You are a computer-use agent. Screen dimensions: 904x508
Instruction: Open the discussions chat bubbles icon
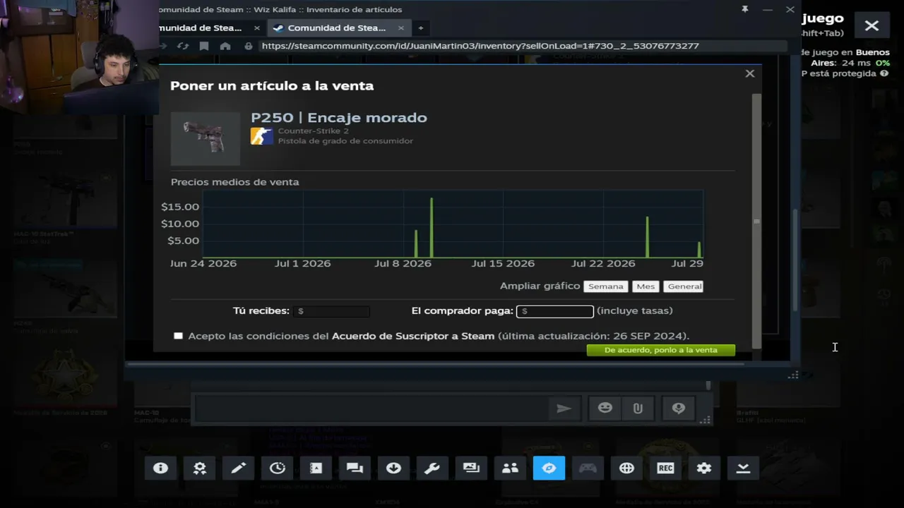(x=355, y=468)
